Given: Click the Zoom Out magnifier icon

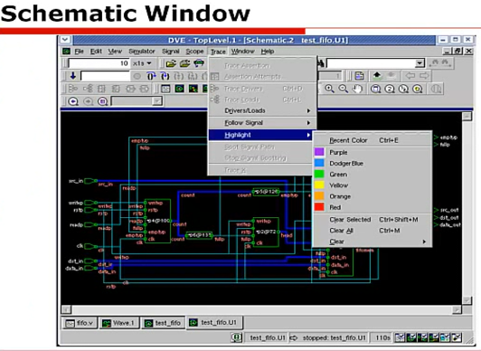Looking at the screenshot, I should [343, 89].
